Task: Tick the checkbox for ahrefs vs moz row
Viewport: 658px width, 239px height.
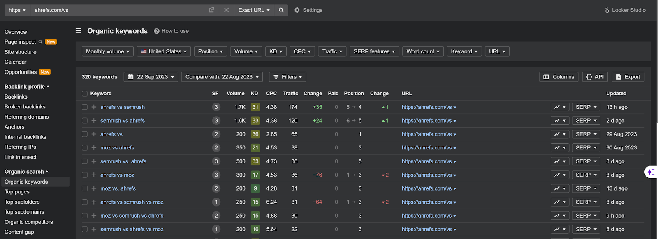Action: pyautogui.click(x=85, y=175)
